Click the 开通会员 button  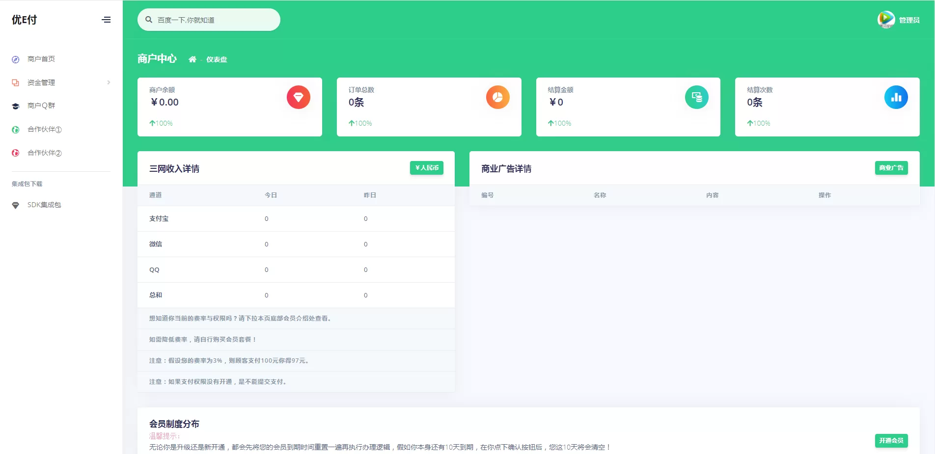coord(891,441)
